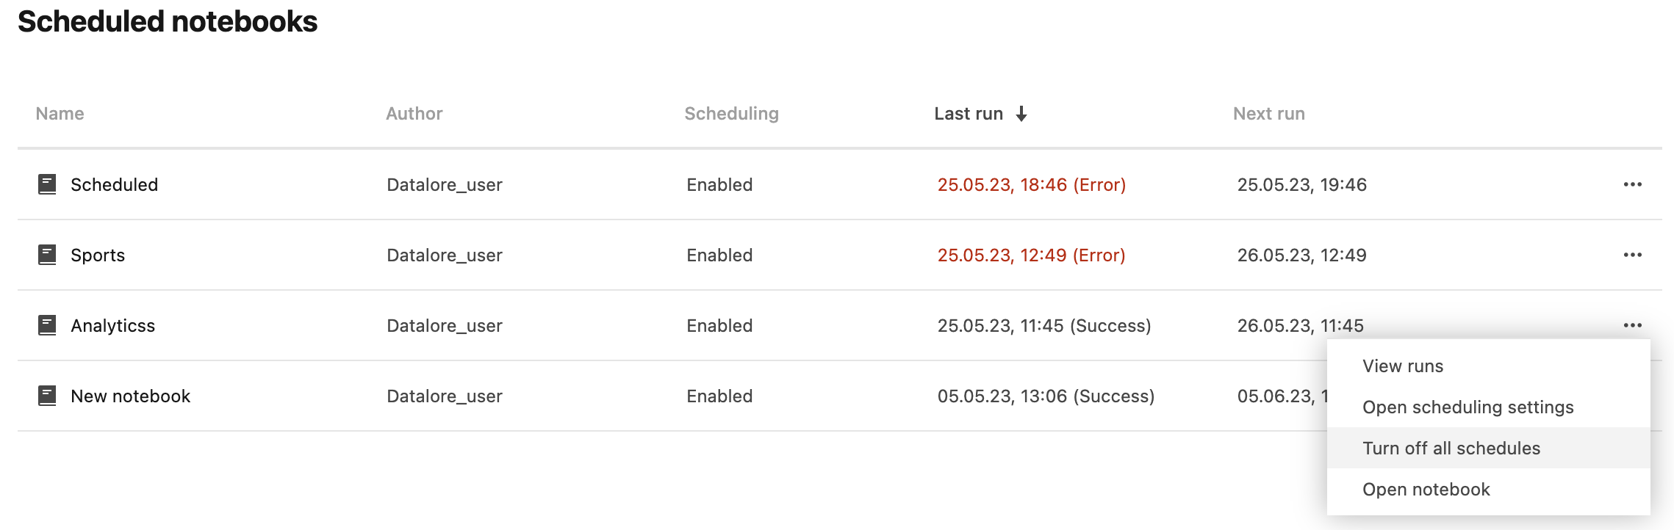Open the Scheduled notebook name link
Image resolution: width=1674 pixels, height=530 pixels.
(114, 185)
